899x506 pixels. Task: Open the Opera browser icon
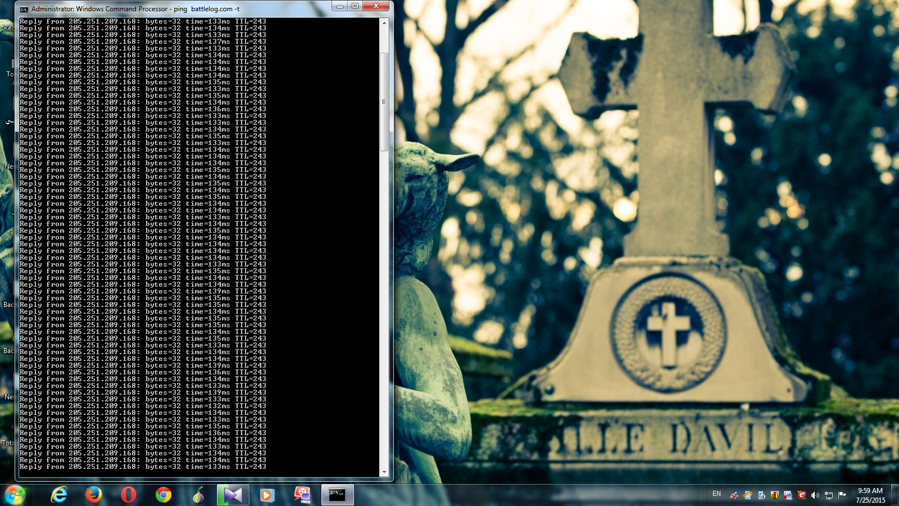point(129,495)
